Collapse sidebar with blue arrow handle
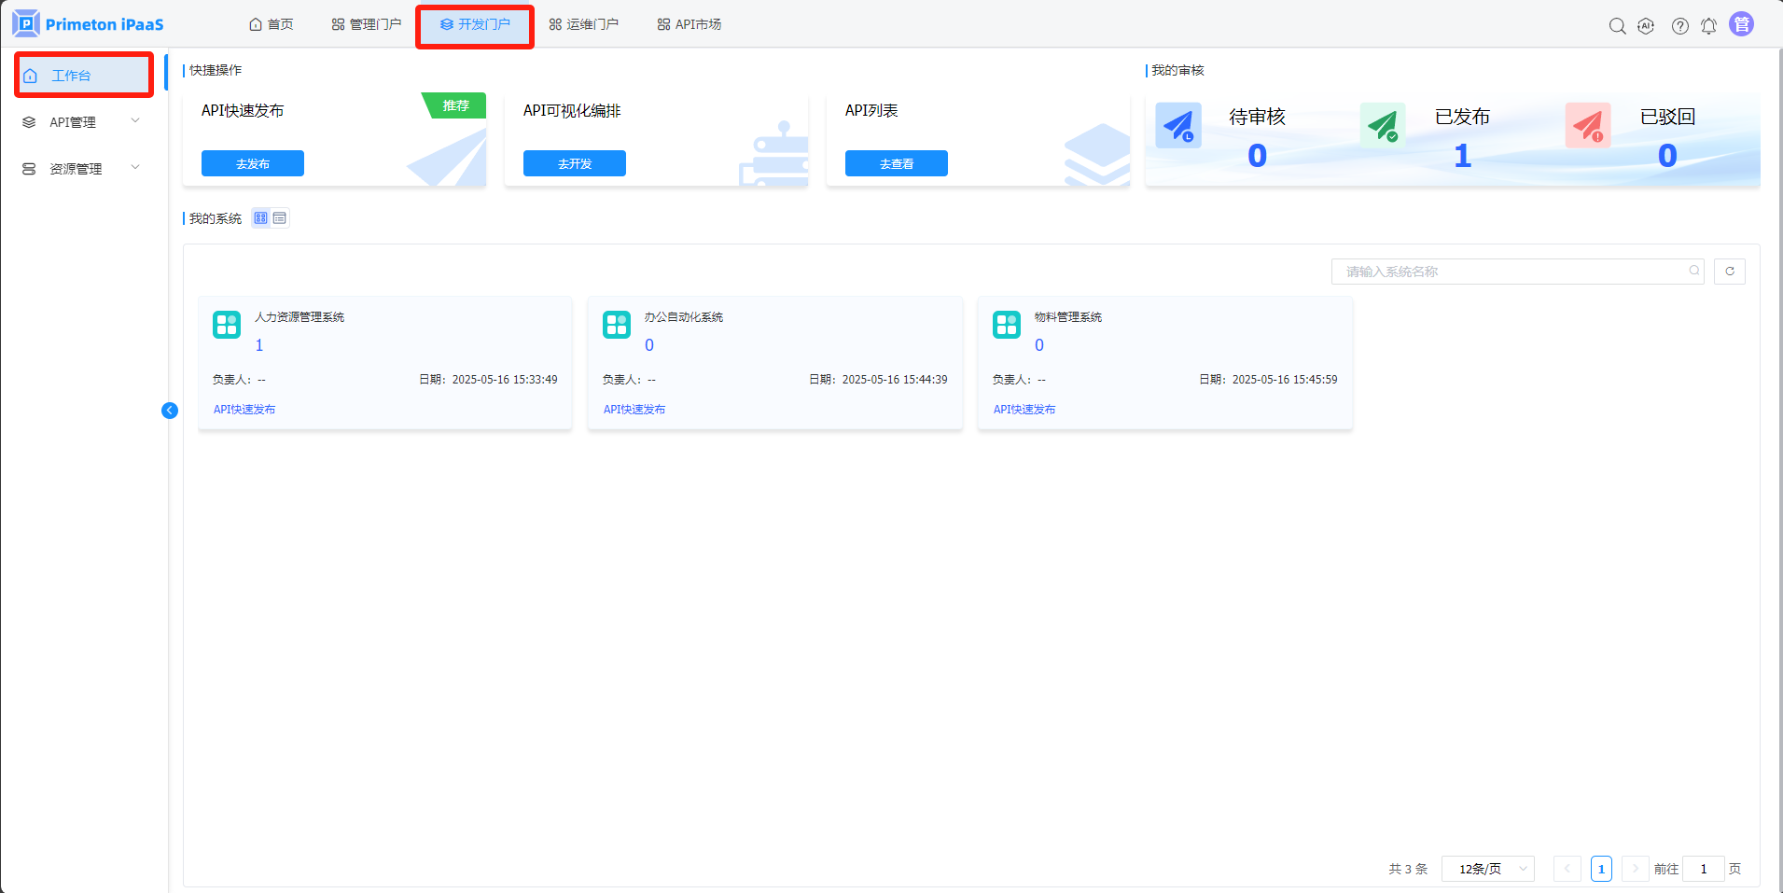 [170, 411]
